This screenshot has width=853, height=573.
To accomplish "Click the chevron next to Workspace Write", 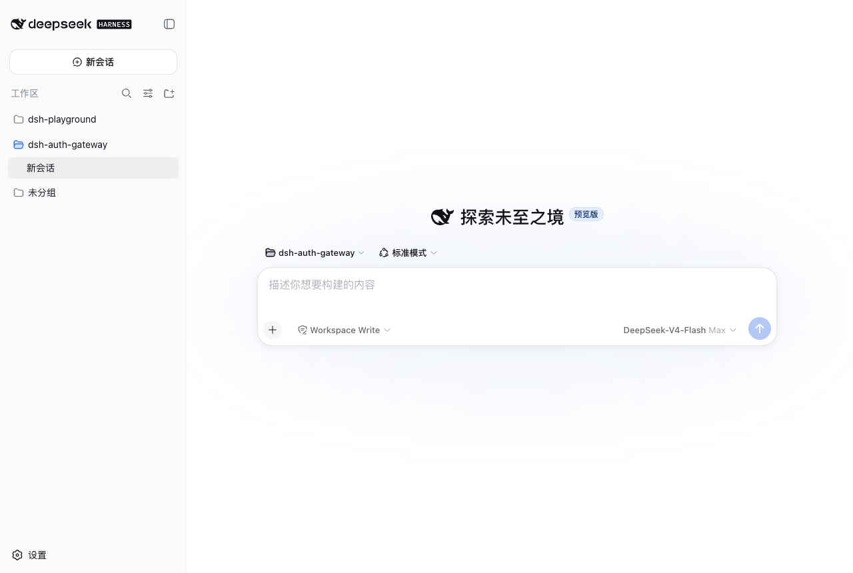I will coord(387,330).
